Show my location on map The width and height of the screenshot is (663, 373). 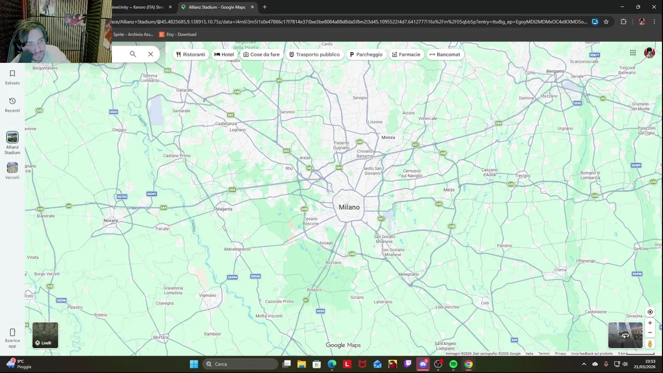(x=650, y=312)
